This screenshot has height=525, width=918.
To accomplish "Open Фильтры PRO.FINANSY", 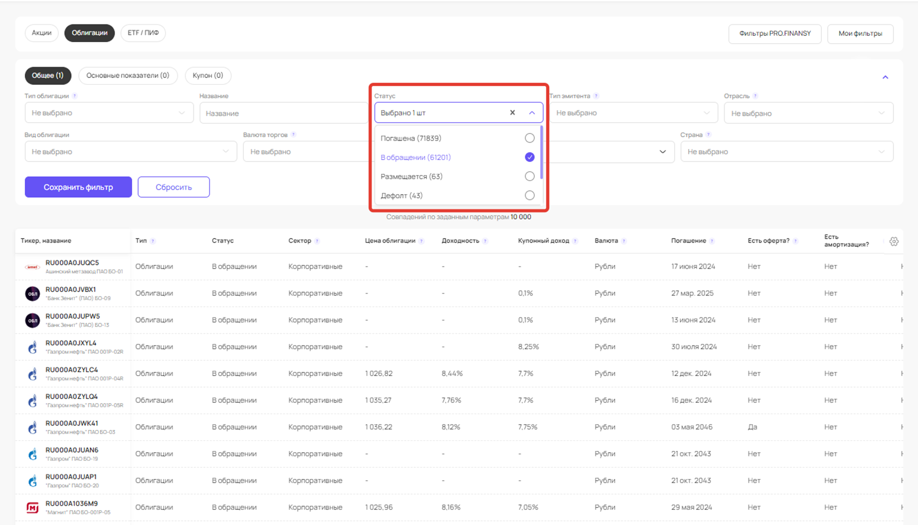I will pyautogui.click(x=775, y=33).
